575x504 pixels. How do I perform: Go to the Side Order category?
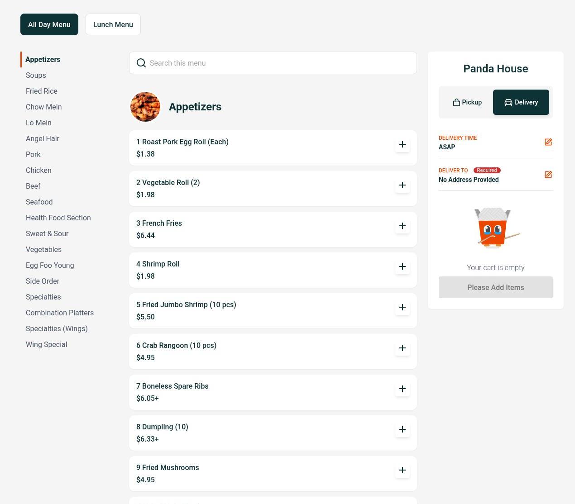43,281
